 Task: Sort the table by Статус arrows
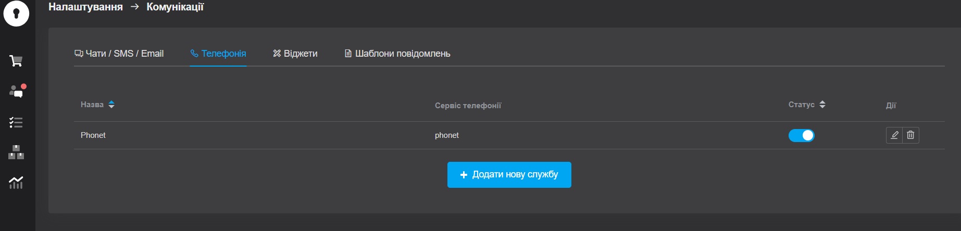pos(822,105)
